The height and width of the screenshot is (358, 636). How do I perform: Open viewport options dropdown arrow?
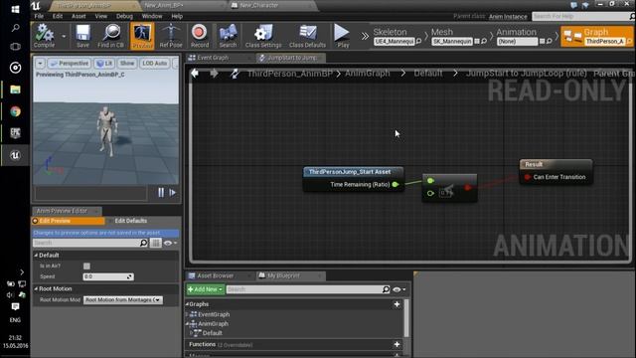(40, 64)
